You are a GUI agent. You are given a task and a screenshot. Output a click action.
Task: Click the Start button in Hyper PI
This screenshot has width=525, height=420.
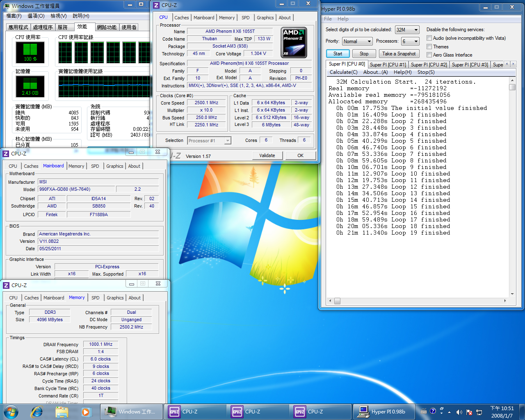(338, 54)
